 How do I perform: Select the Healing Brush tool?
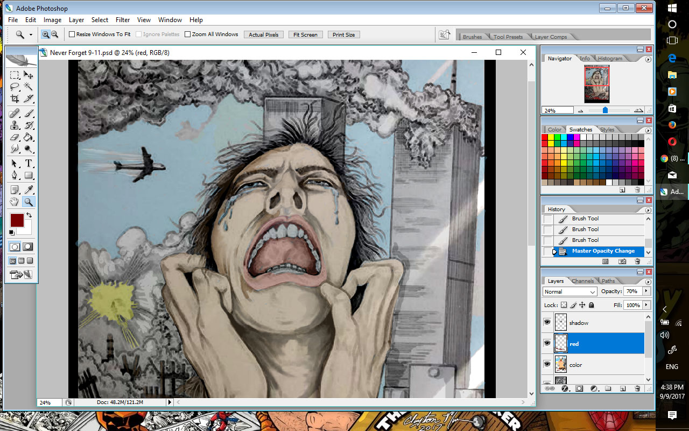tap(15, 114)
